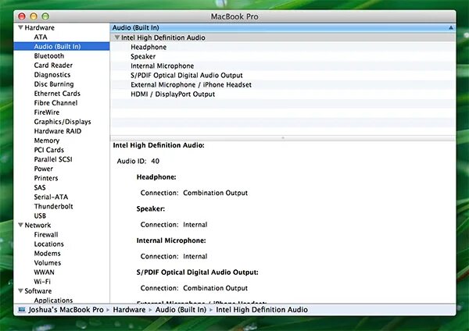Select Hardware RAID in sidebar

tap(58, 131)
